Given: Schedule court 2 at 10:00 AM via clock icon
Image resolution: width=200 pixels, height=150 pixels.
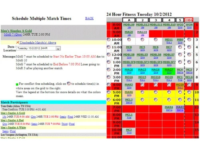Looking at the screenshot, I should point(142,40).
